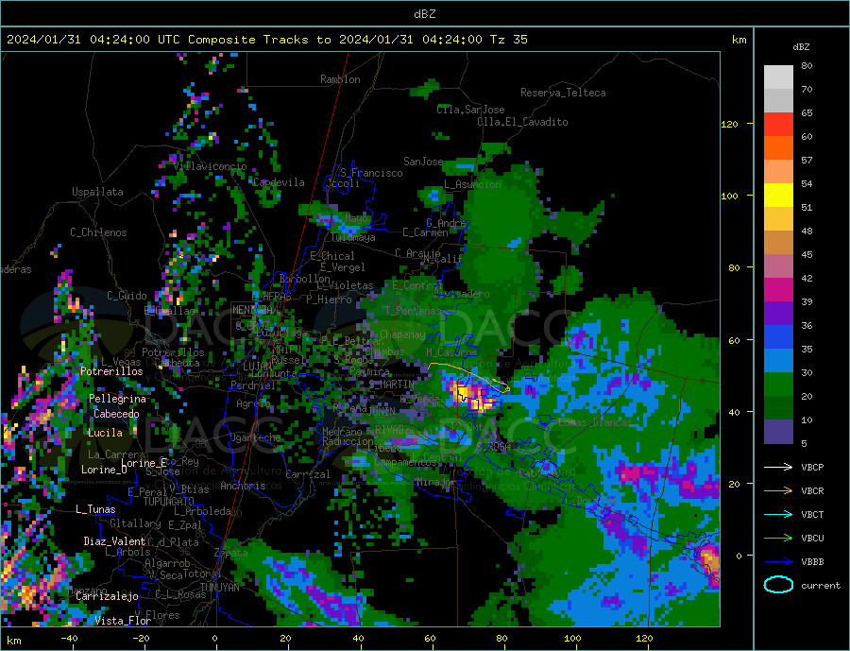The height and width of the screenshot is (651, 850).
Task: Click the L_Tunas place label
Action: coord(95,509)
